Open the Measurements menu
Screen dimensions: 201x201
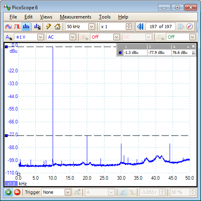[76, 17]
